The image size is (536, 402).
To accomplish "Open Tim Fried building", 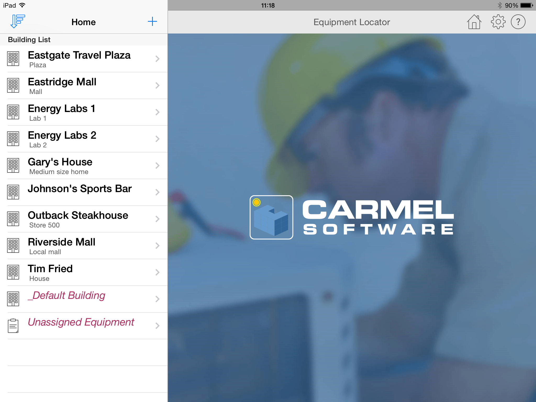I will [84, 272].
